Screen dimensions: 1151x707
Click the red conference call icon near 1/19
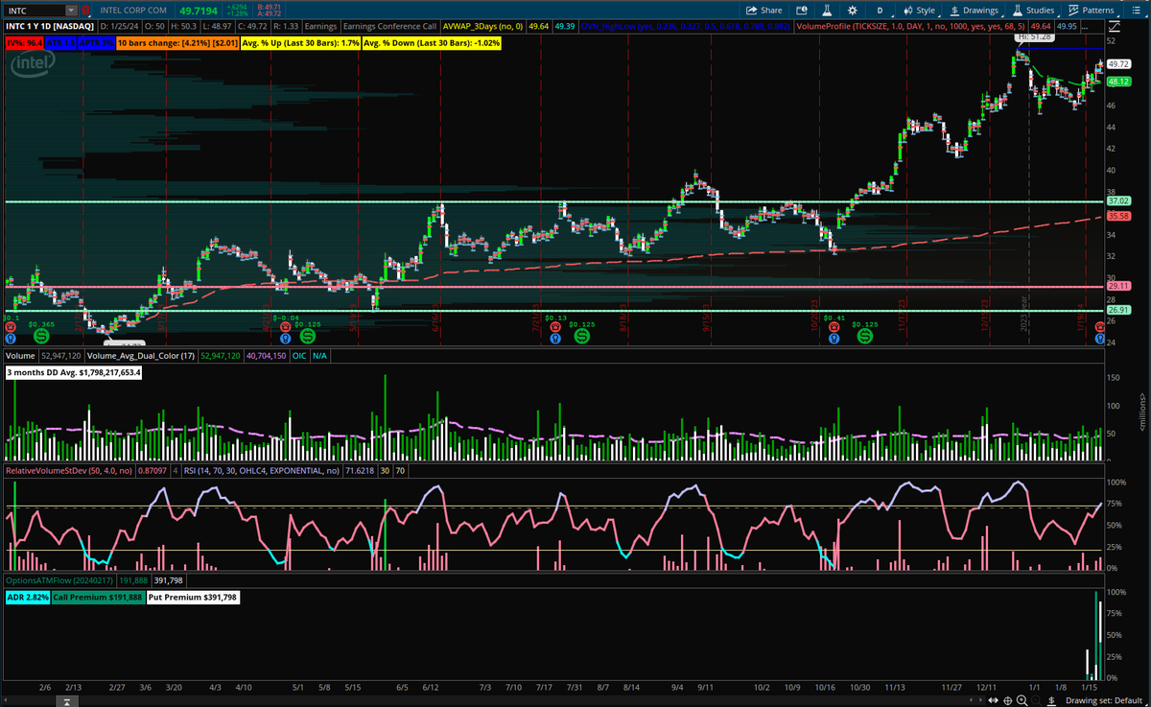(x=1099, y=327)
